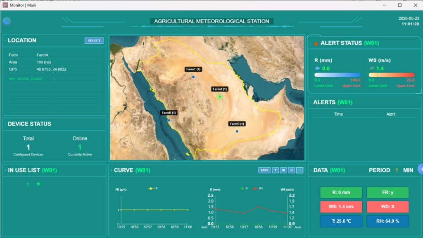Click the FarmB (1) map label
The image size is (423, 238).
pos(169,112)
